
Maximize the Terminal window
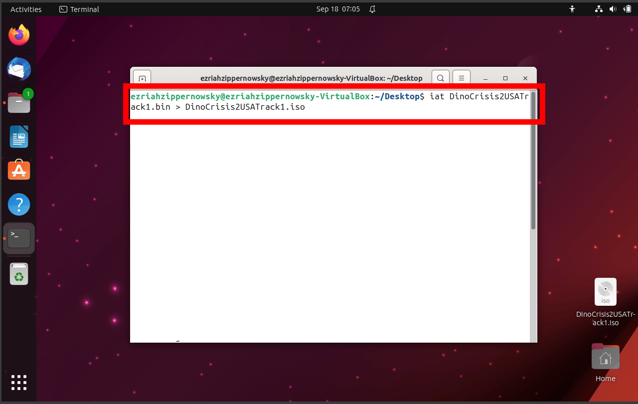pyautogui.click(x=505, y=78)
